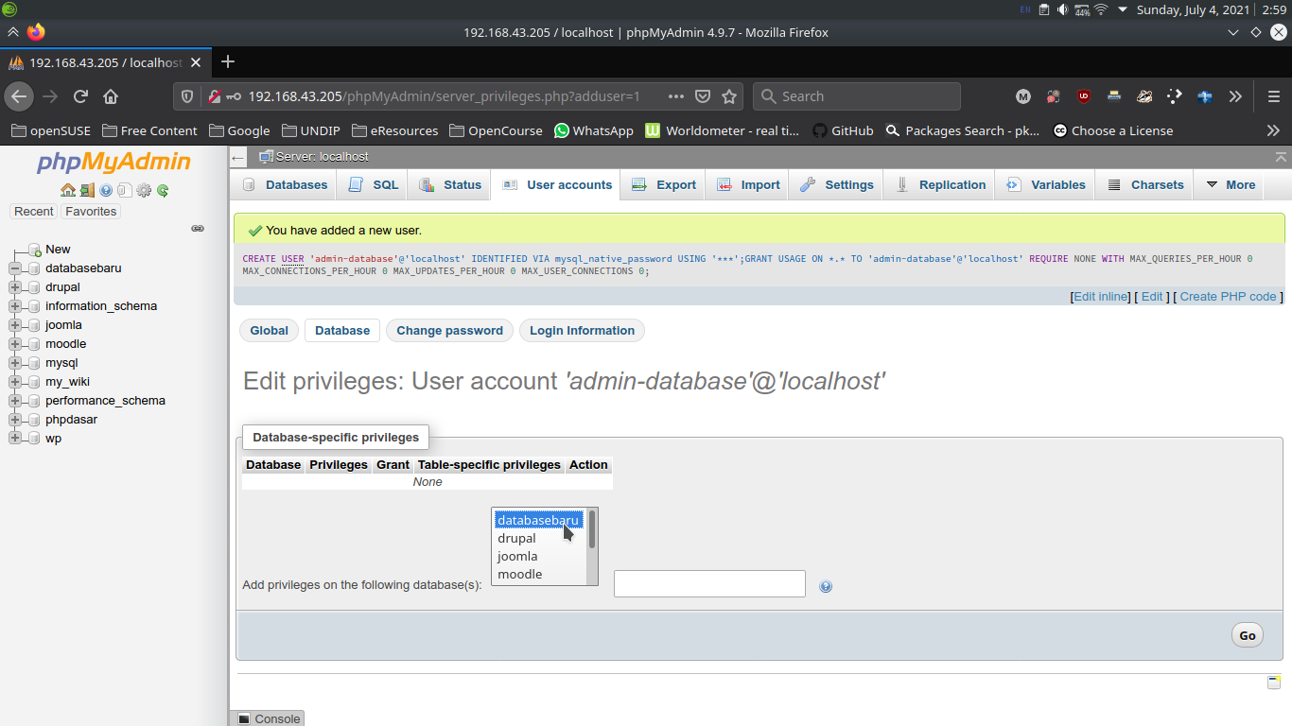Expand the moodle database node
This screenshot has width=1292, height=726.
click(x=15, y=344)
